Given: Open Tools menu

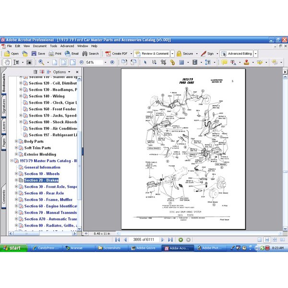Looking at the screenshot, I should pyautogui.click(x=53, y=46).
